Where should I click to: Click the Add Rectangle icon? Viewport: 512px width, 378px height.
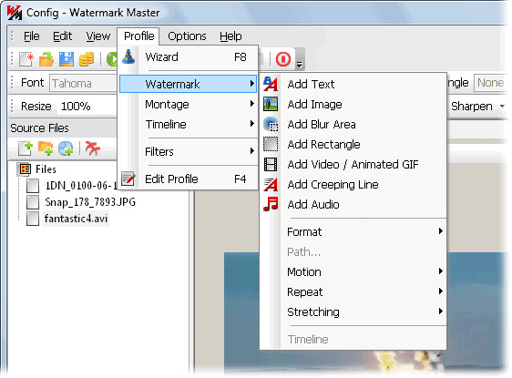tap(271, 144)
